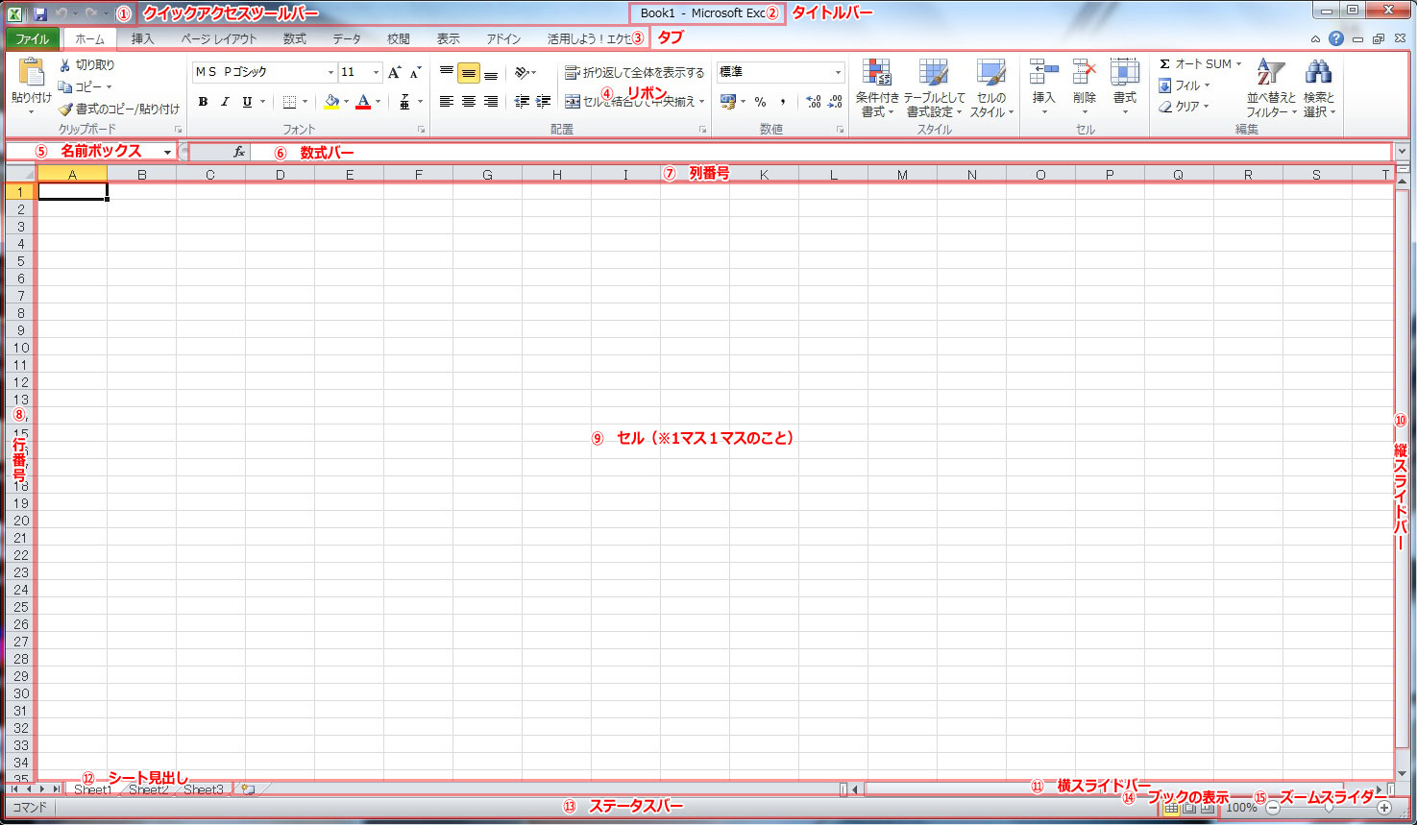Toggle Wrap Text (折り返して全体を表示する)
Viewport: 1417px width, 825px height.
pos(634,72)
